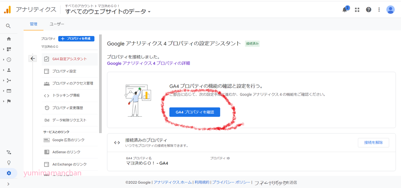Image resolution: width=401 pixels, height=188 pixels.
Task: Open the help question mark icon
Action: [369, 10]
